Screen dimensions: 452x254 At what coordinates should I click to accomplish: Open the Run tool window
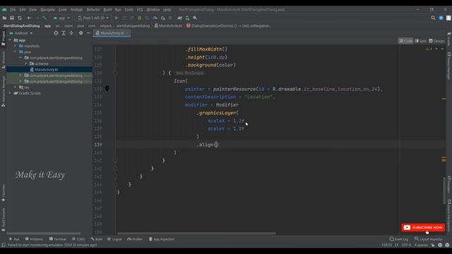pyautogui.click(x=14, y=239)
